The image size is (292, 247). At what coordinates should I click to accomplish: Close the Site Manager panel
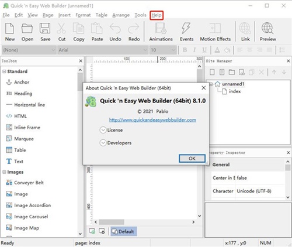[x=288, y=61]
